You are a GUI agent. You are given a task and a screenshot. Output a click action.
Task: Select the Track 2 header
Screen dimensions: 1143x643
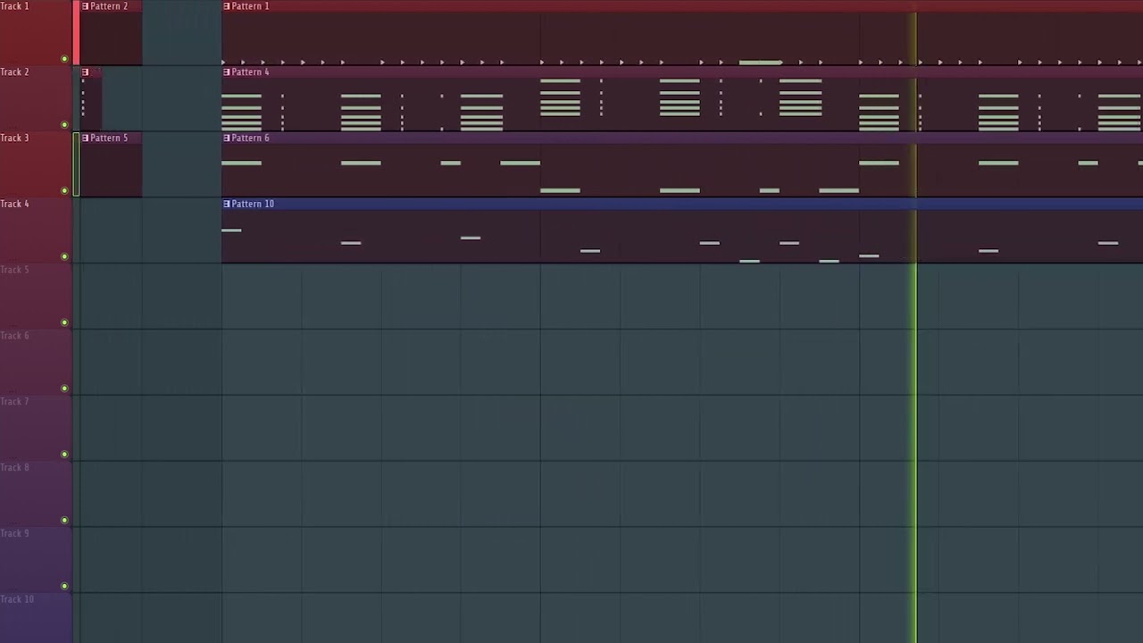coord(36,98)
